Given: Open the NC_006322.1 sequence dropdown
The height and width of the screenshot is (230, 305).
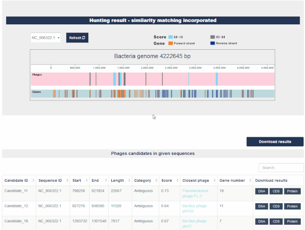Looking at the screenshot, I should (x=46, y=38).
